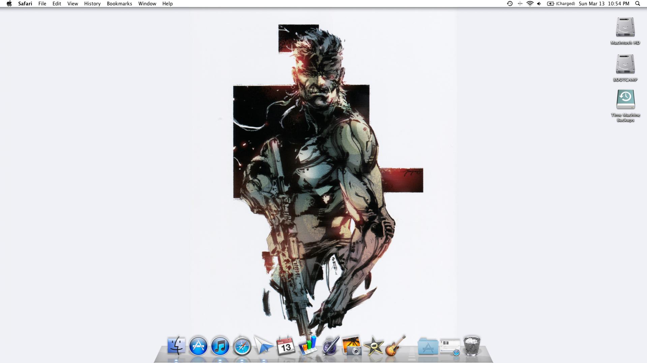The image size is (647, 363).
Task: Open the Trash in the Dock
Action: [x=472, y=346]
